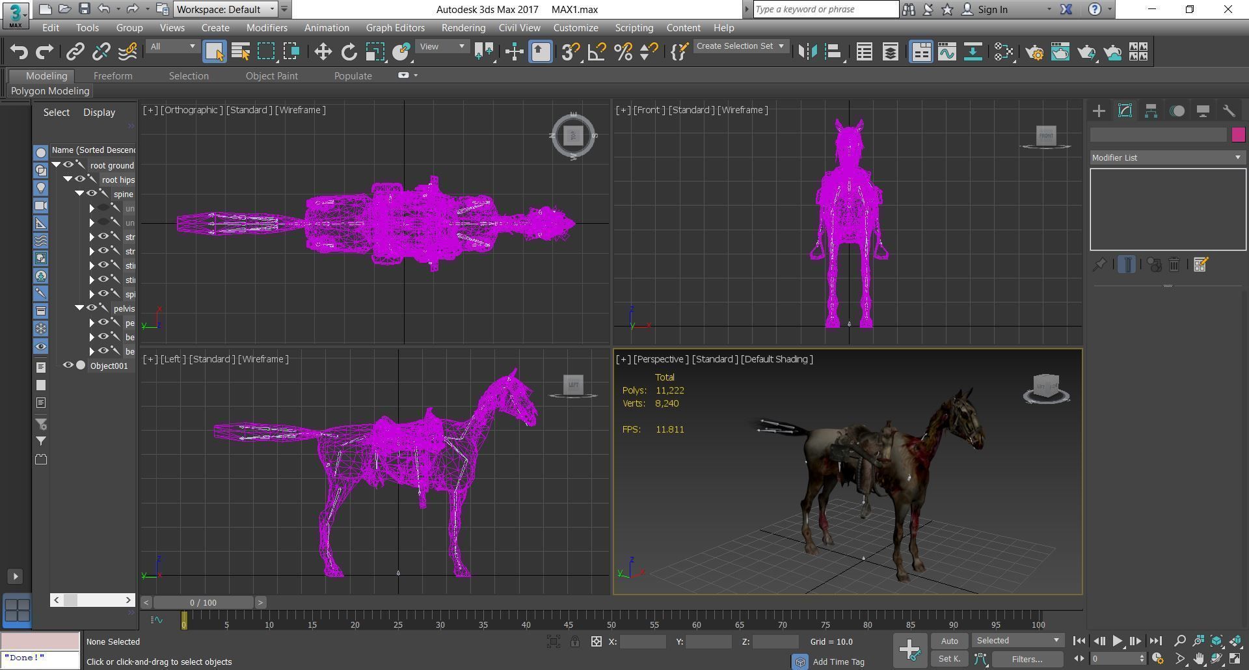This screenshot has height=670, width=1249.
Task: Click Remove modifier trash icon
Action: pos(1174,265)
